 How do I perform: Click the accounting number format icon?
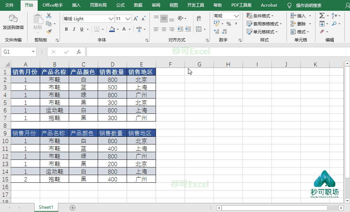point(216,23)
